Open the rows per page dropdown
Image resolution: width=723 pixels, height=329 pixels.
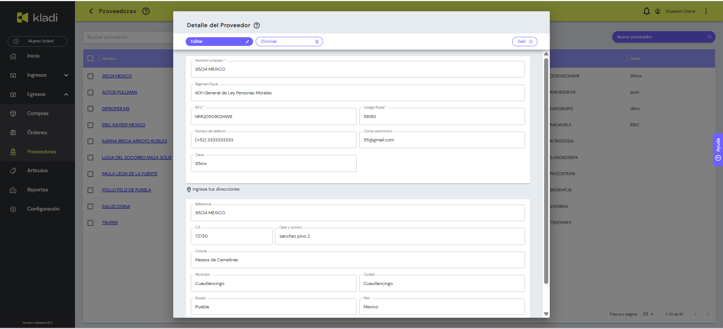[648, 314]
